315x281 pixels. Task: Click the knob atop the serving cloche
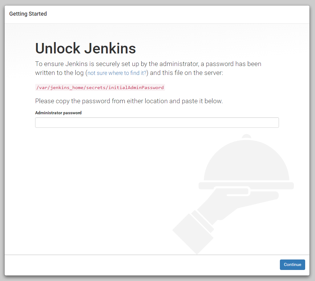[246, 136]
